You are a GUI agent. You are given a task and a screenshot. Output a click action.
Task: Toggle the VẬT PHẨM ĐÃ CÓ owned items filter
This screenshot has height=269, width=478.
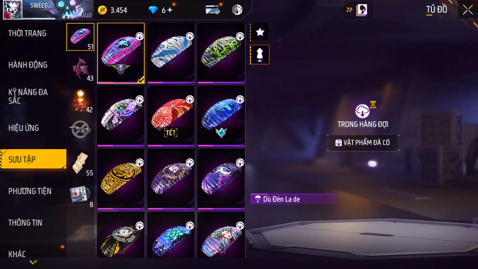click(x=363, y=143)
